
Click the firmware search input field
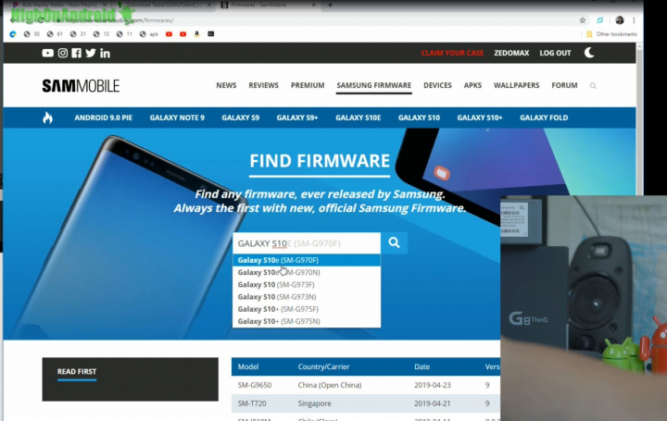click(307, 243)
